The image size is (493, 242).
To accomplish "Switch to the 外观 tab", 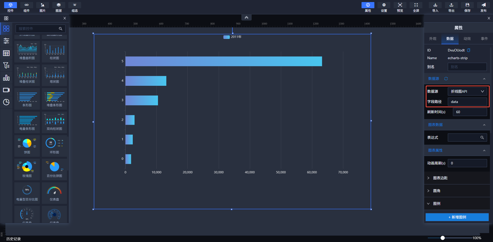I will pos(433,39).
